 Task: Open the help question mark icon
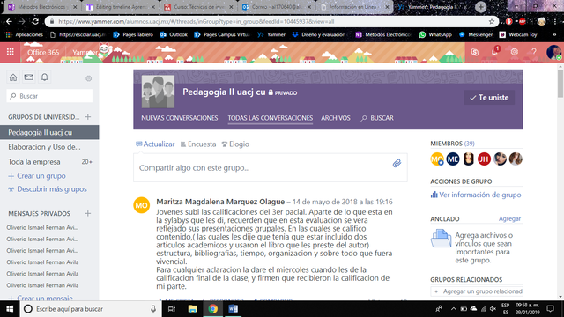click(534, 52)
